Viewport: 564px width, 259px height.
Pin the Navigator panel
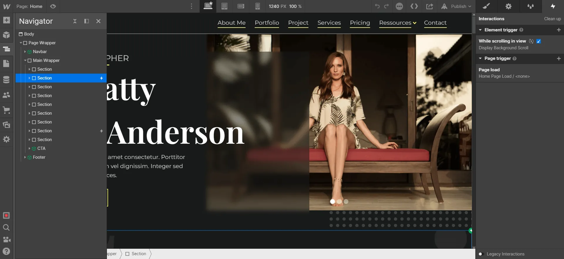click(x=87, y=21)
